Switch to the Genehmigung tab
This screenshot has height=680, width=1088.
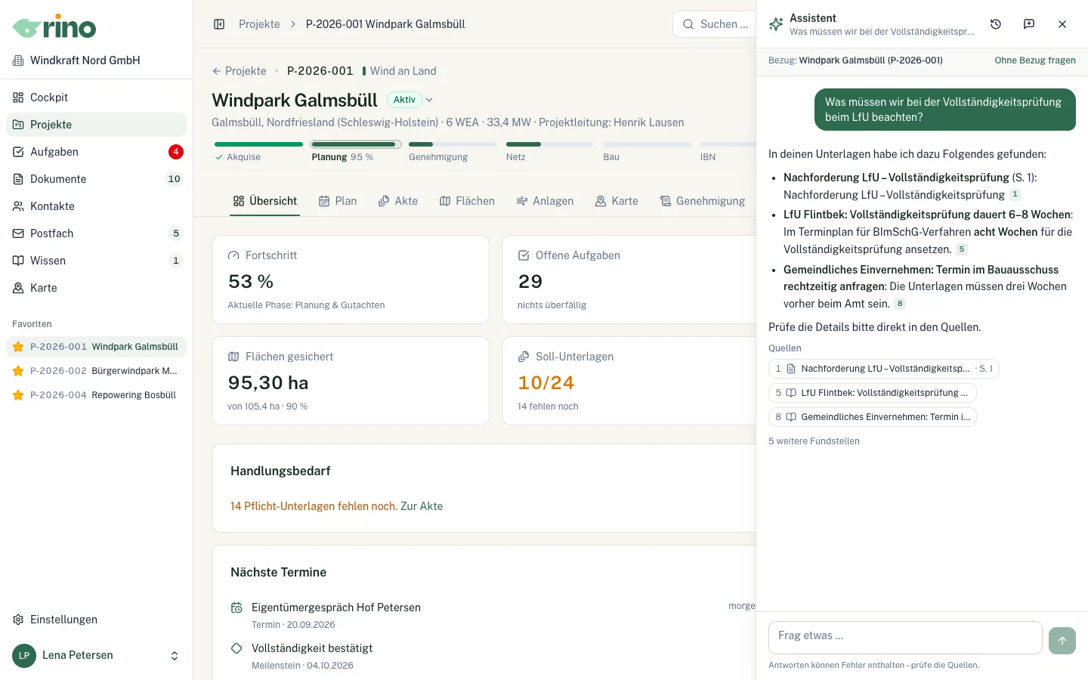pyautogui.click(x=703, y=201)
